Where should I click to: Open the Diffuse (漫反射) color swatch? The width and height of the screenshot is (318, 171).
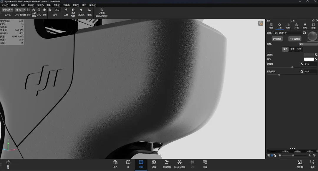click(x=309, y=55)
